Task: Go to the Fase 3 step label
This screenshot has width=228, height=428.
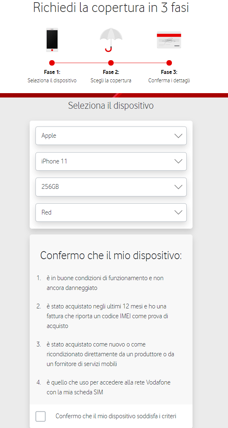Action: tap(169, 72)
